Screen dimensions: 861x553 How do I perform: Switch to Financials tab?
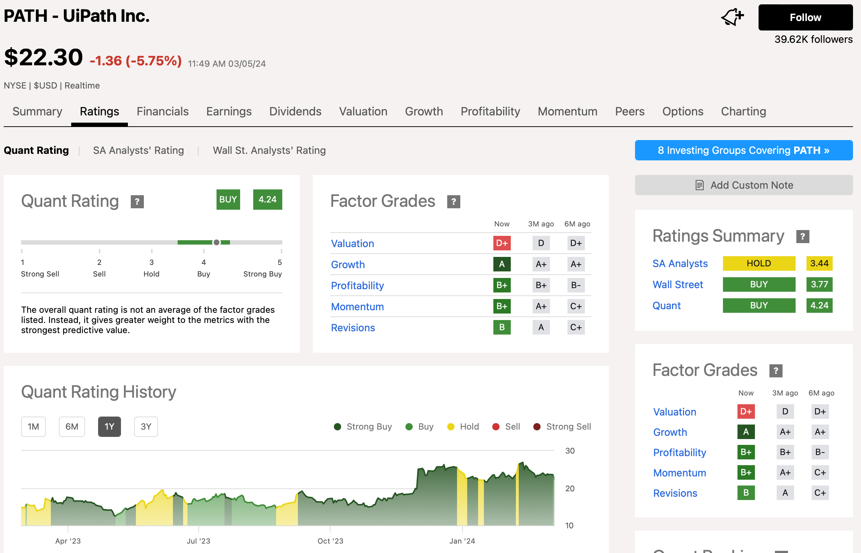[x=163, y=111]
